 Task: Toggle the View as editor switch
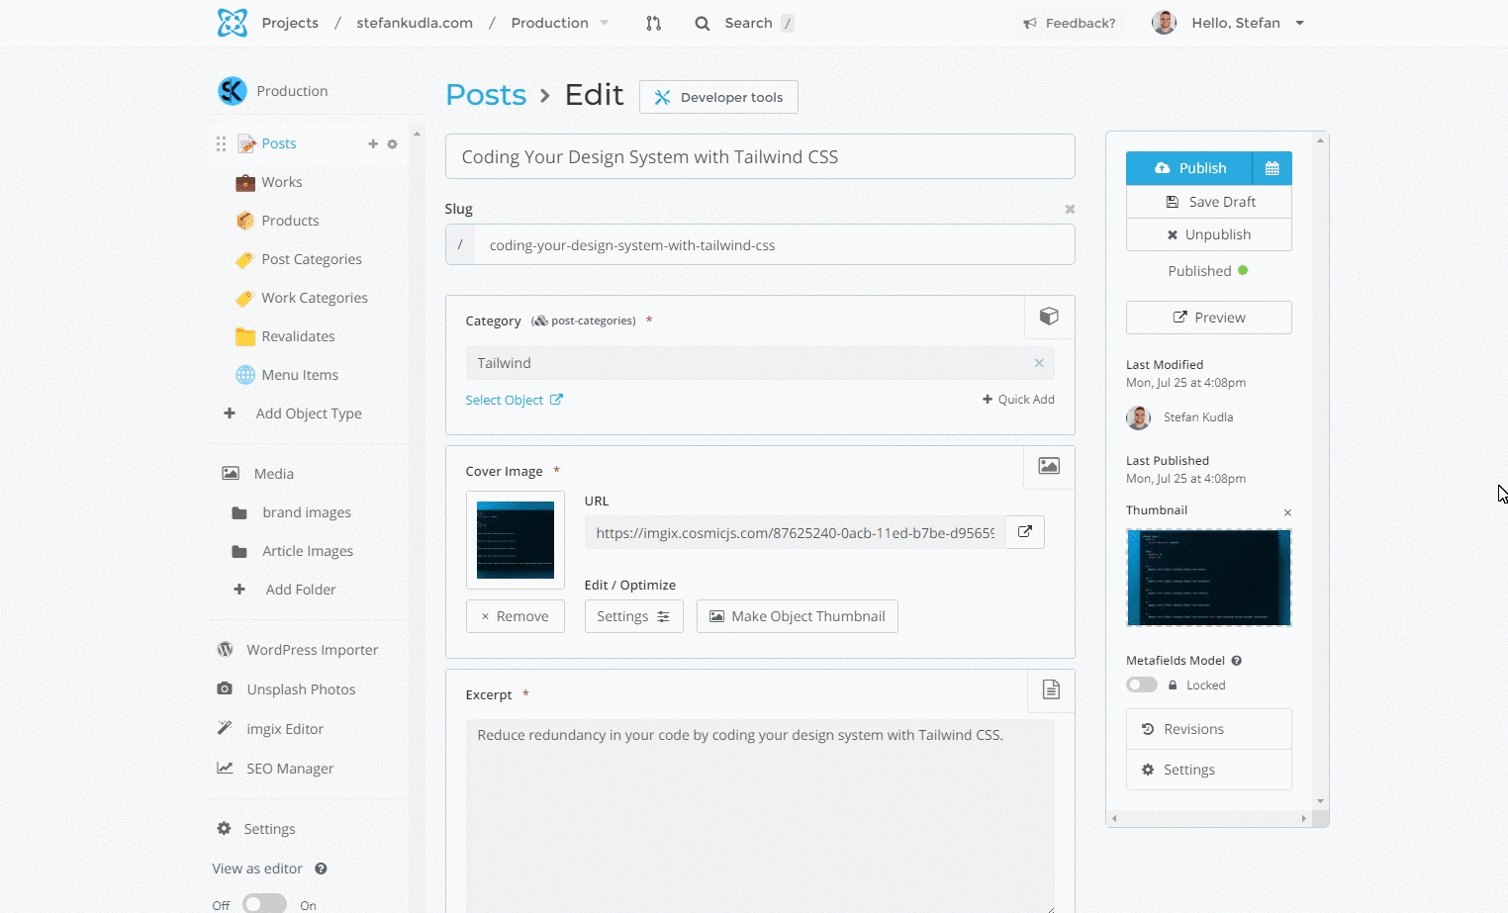click(264, 904)
